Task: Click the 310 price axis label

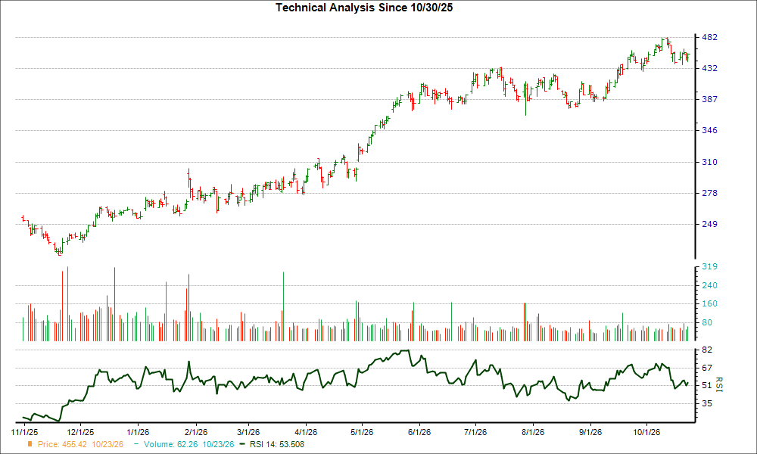Action: (x=709, y=162)
